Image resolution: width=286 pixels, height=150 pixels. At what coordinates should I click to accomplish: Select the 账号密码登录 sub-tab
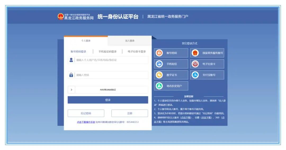click(78, 52)
